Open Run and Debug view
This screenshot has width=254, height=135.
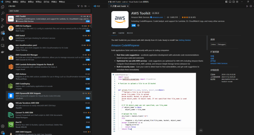3,26
